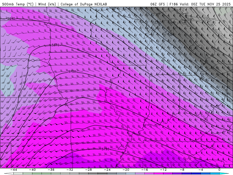Click the -44 color scale label
Viewport: 233px width, 175px height.
[14, 170]
